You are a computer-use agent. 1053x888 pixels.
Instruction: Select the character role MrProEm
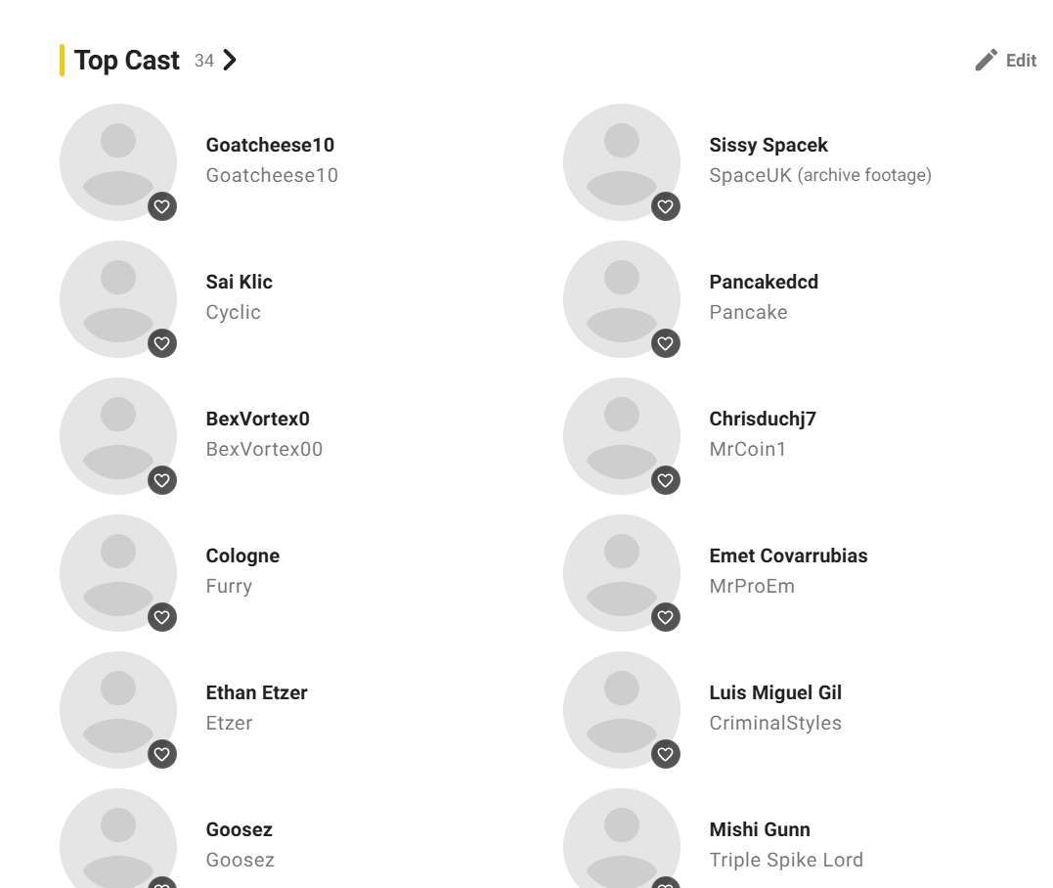(x=752, y=587)
